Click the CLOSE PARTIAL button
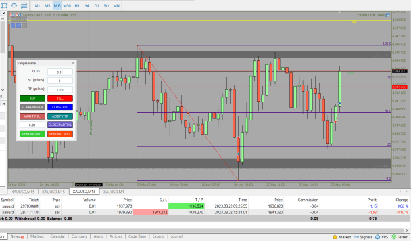This screenshot has width=411, height=241. (60, 125)
